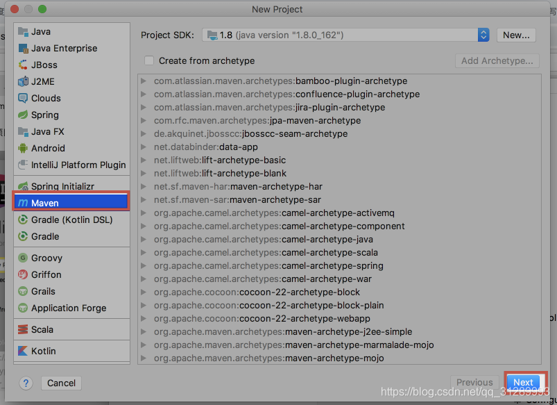557x405 pixels.
Task: Select maven-archetype-sar row text
Action: coord(237,199)
